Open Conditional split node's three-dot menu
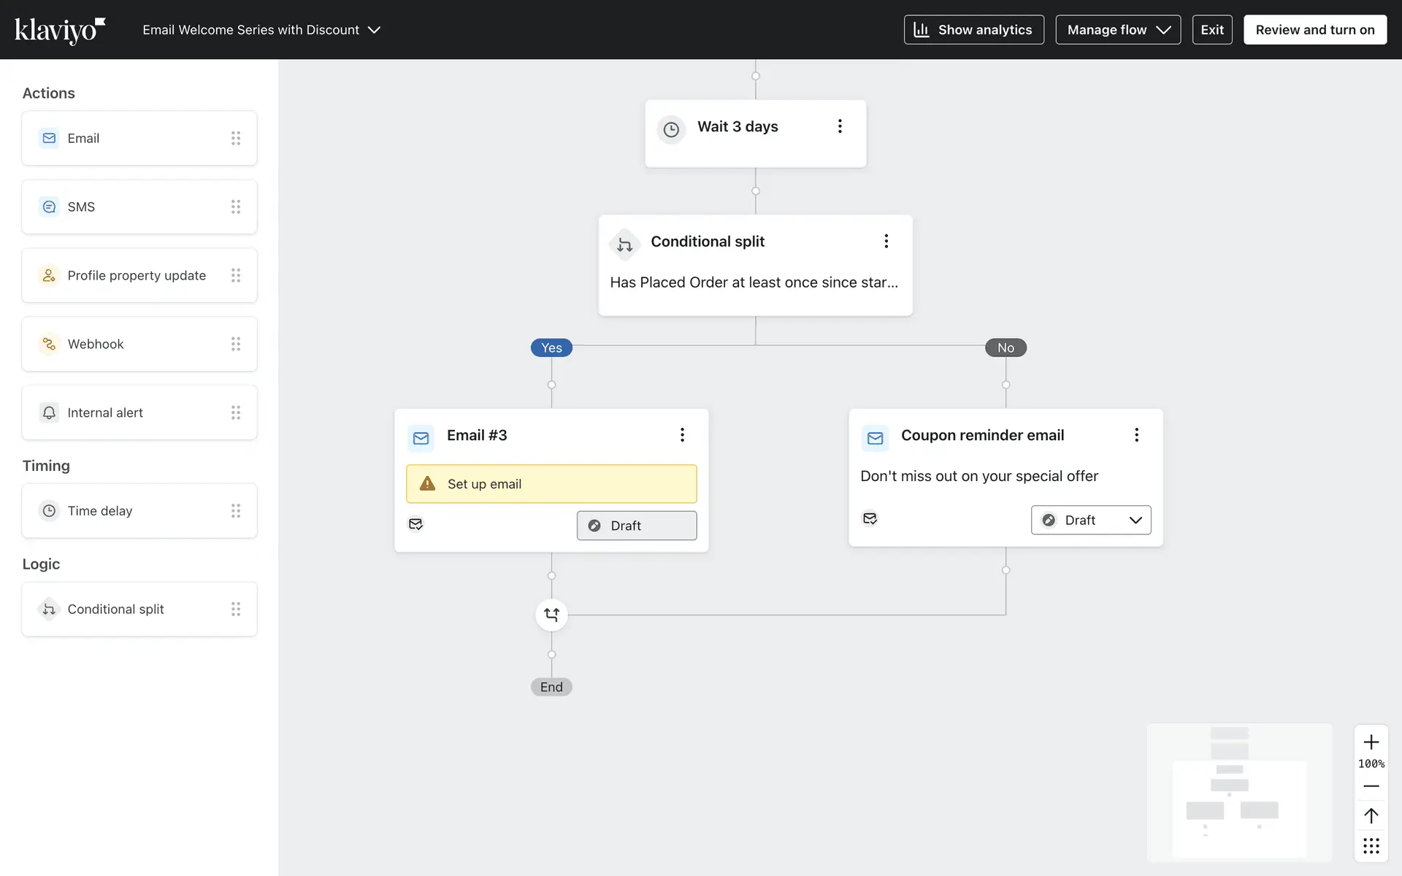This screenshot has height=876, width=1402. [886, 241]
